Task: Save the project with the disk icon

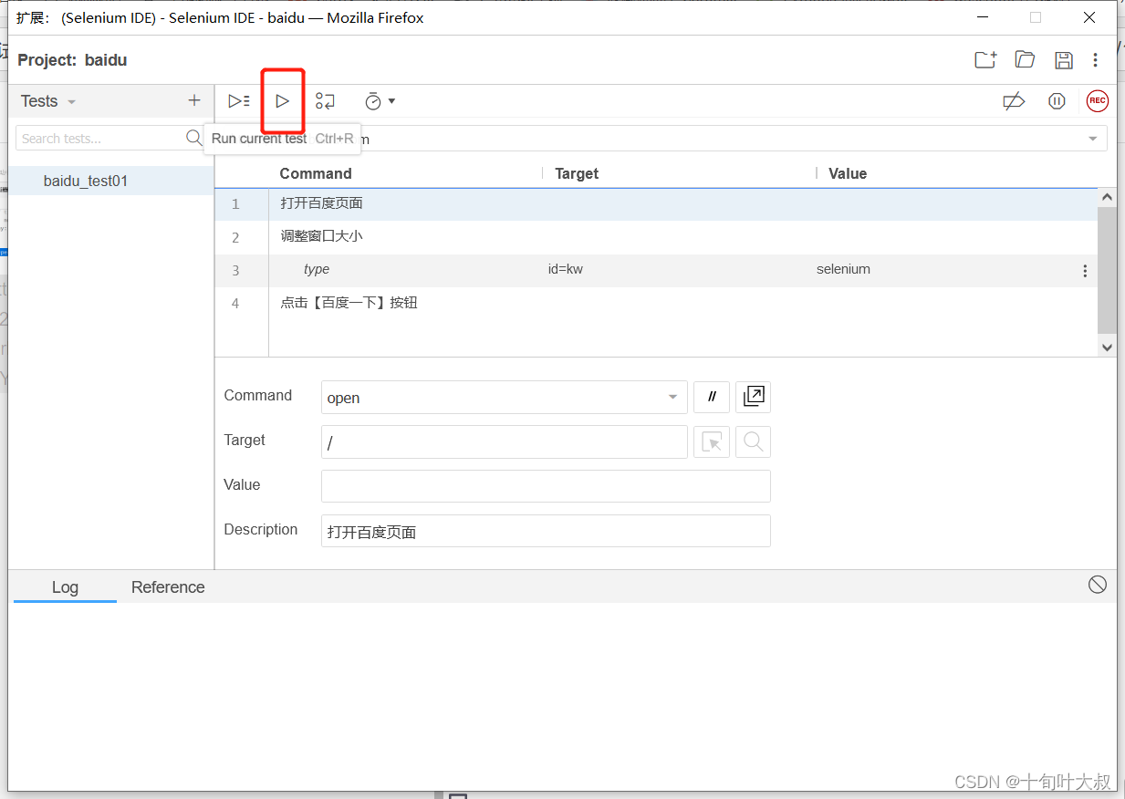Action: 1063,60
